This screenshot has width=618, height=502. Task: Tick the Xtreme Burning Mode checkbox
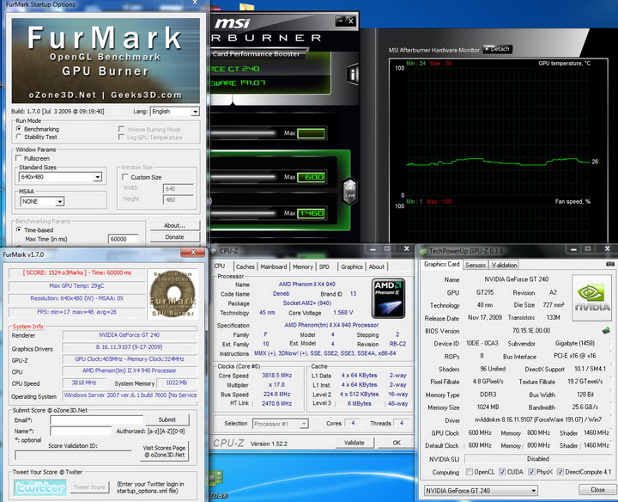pos(121,130)
